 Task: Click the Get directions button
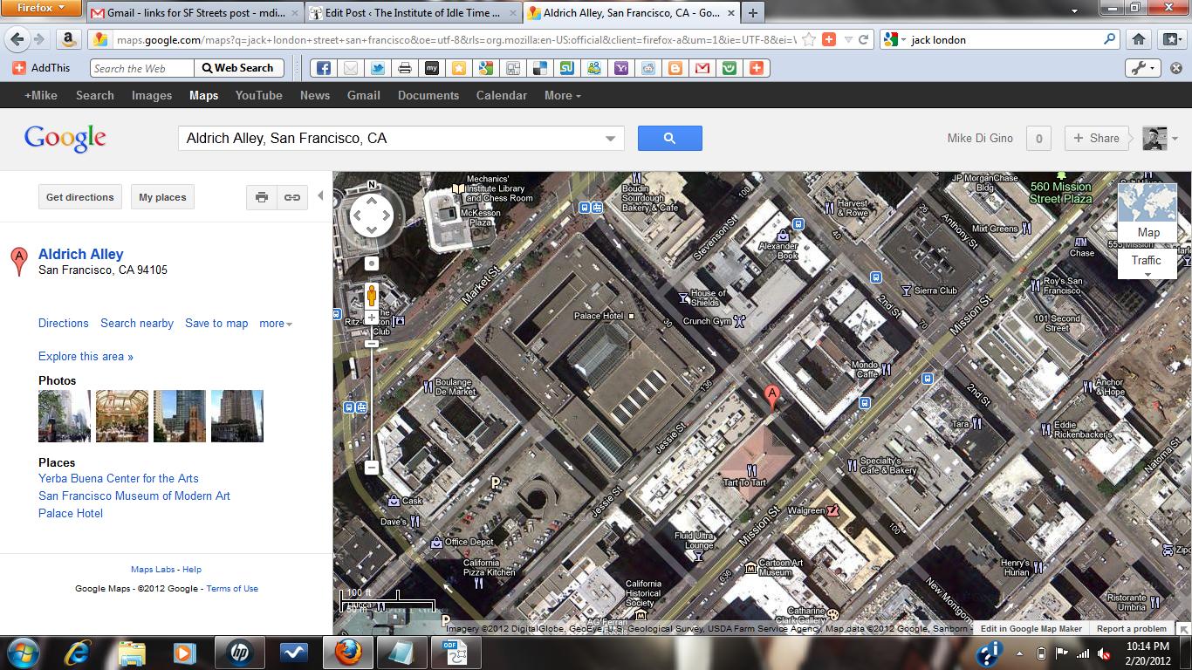[x=80, y=197]
